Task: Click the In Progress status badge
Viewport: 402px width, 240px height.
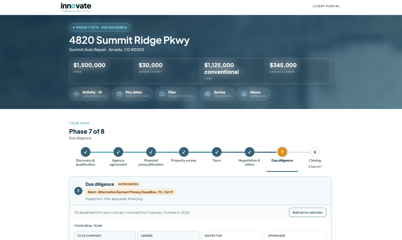Action: (x=128, y=184)
